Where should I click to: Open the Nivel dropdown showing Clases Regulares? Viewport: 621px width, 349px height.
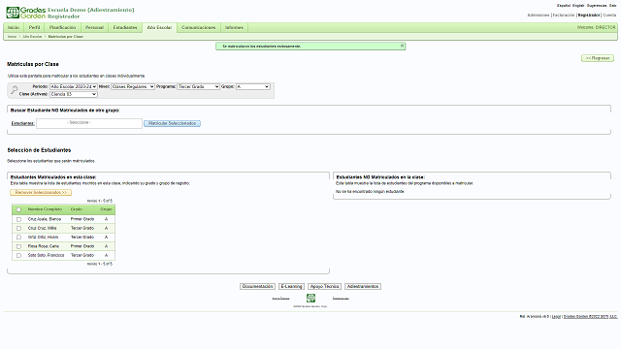click(133, 86)
